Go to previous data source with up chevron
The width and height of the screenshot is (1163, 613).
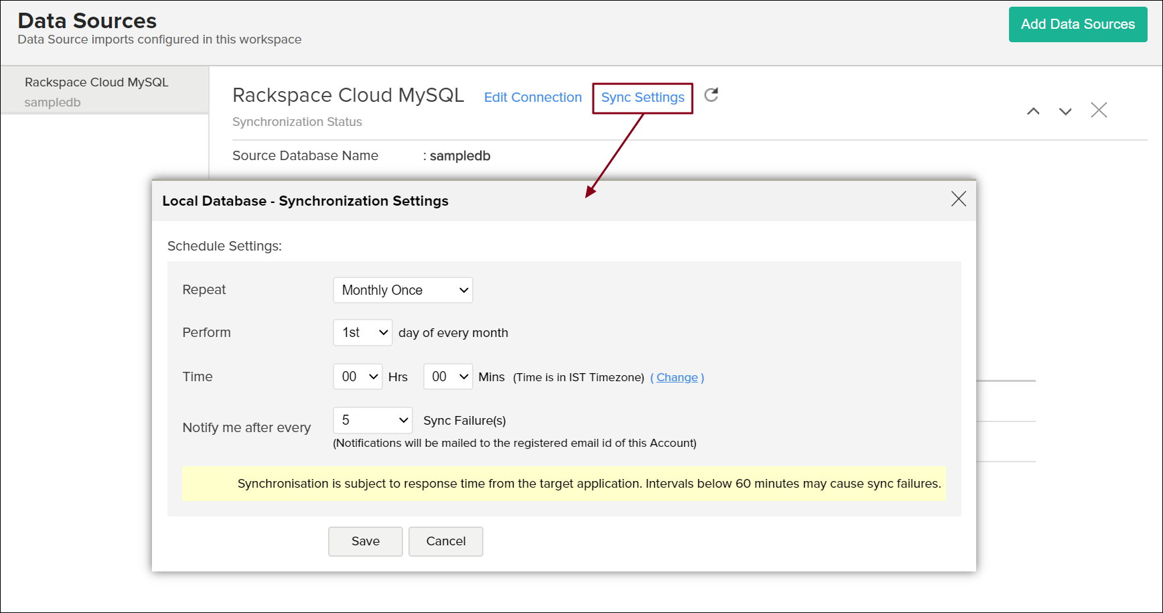point(1033,111)
